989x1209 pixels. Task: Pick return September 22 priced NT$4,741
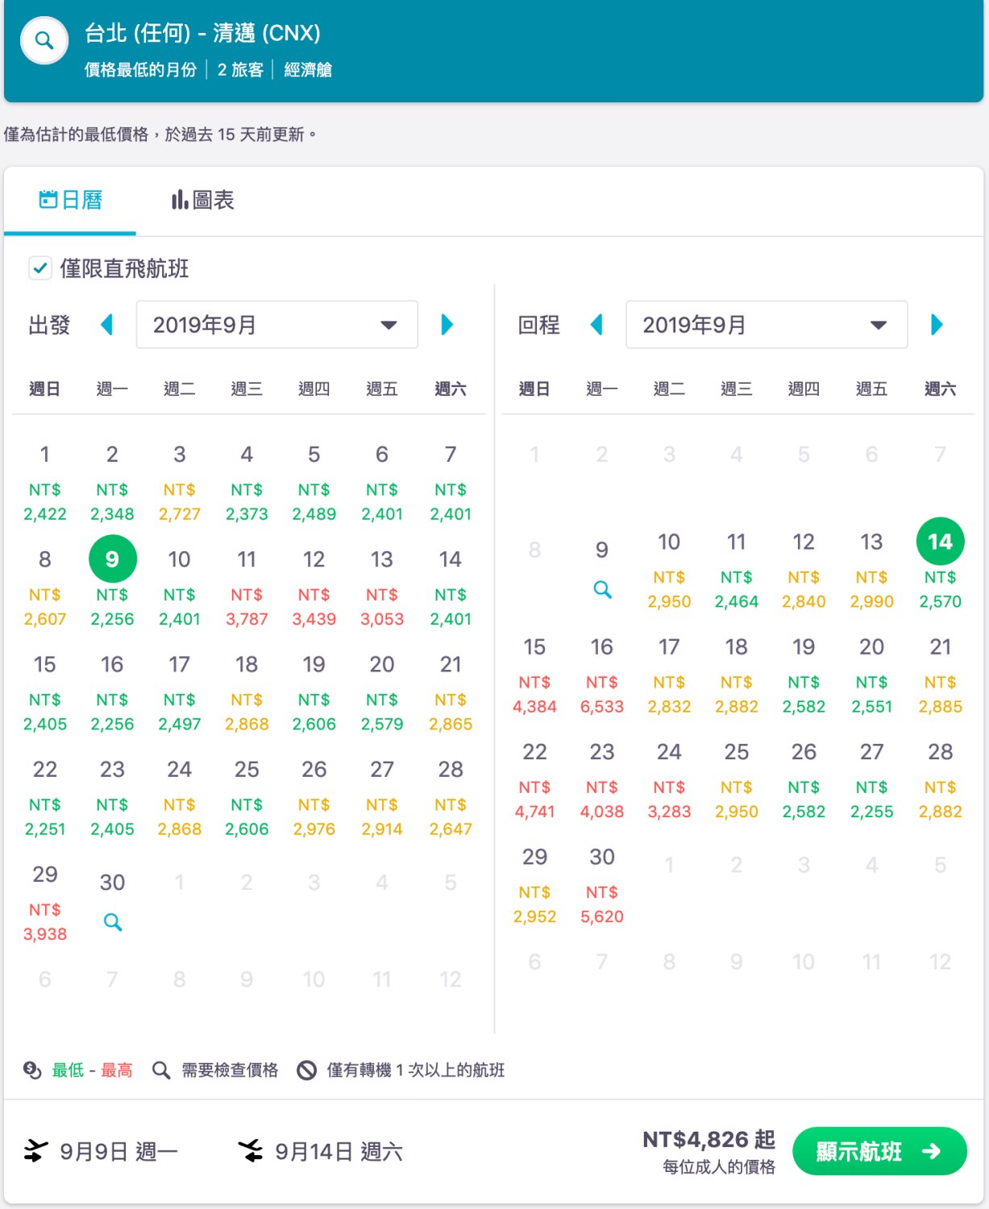pyautogui.click(x=534, y=780)
